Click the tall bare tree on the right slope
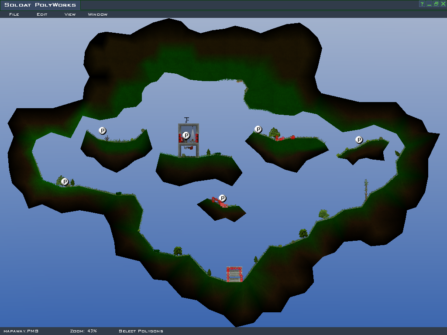The width and height of the screenshot is (447, 335). click(366, 189)
